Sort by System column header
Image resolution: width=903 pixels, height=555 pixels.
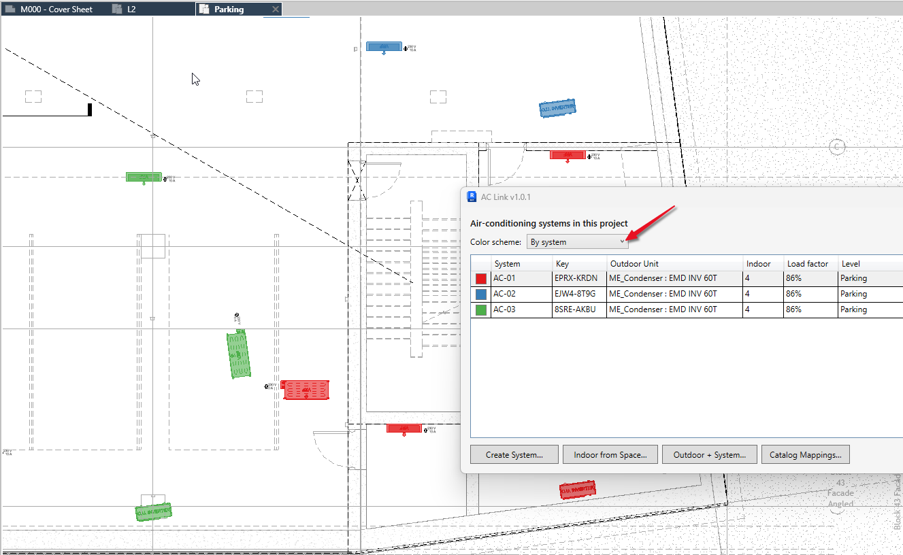(x=521, y=263)
